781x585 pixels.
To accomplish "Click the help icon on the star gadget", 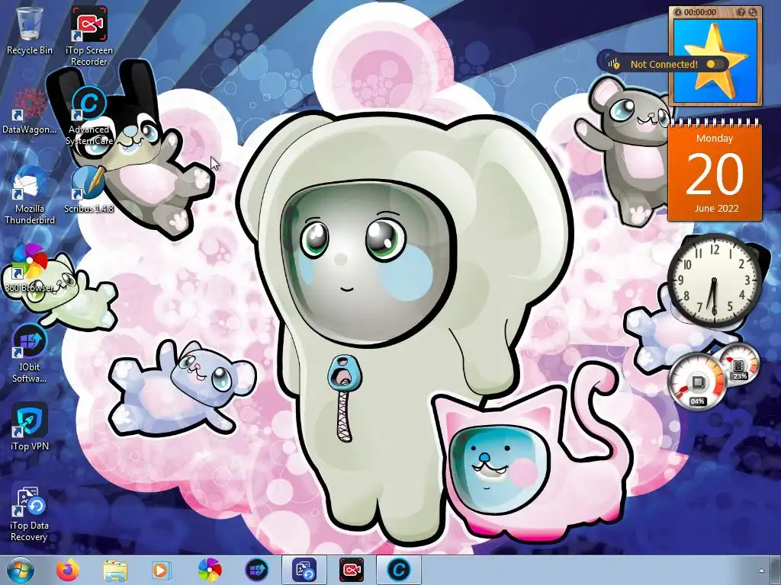I will (741, 12).
